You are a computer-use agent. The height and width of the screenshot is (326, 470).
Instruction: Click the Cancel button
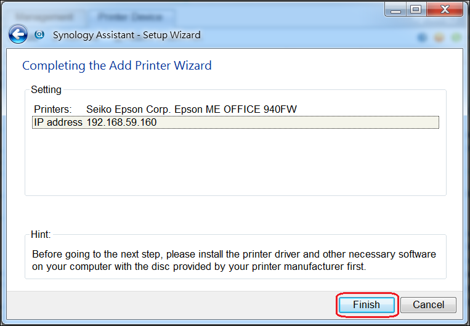[x=428, y=304]
